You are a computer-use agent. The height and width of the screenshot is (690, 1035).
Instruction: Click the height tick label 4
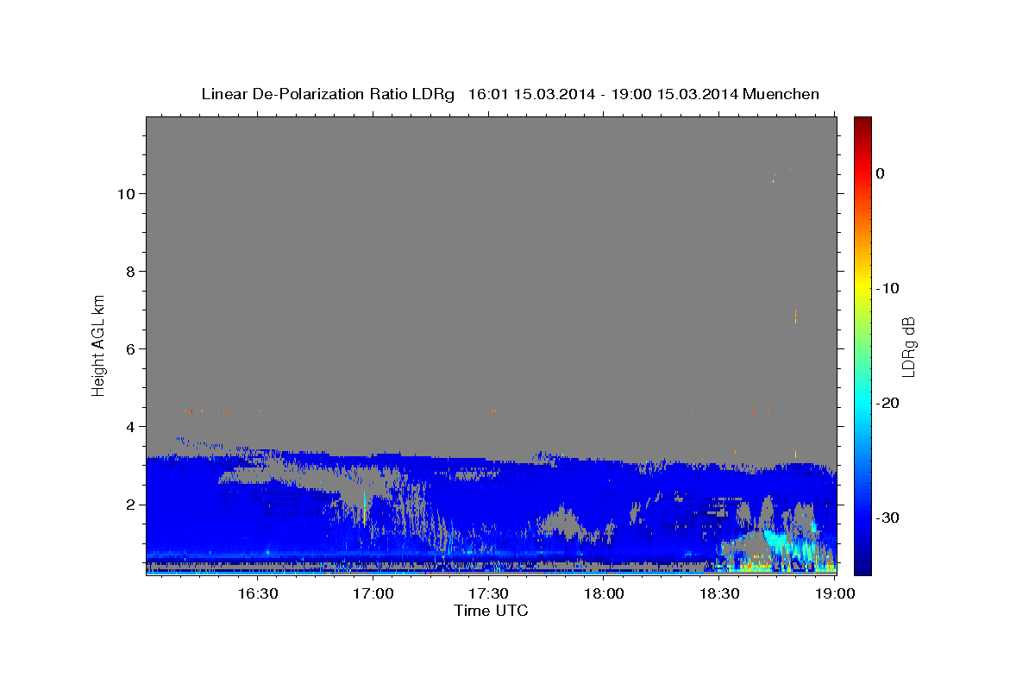130,426
